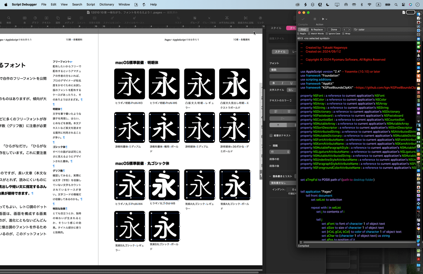423x274 pixels.
Task: Select the & Replace segment button
Action: [317, 30]
